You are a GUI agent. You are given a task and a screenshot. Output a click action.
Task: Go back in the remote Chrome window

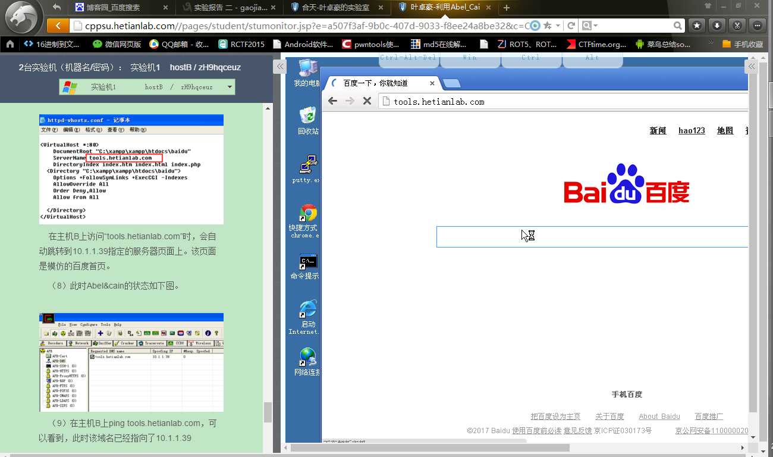(333, 101)
